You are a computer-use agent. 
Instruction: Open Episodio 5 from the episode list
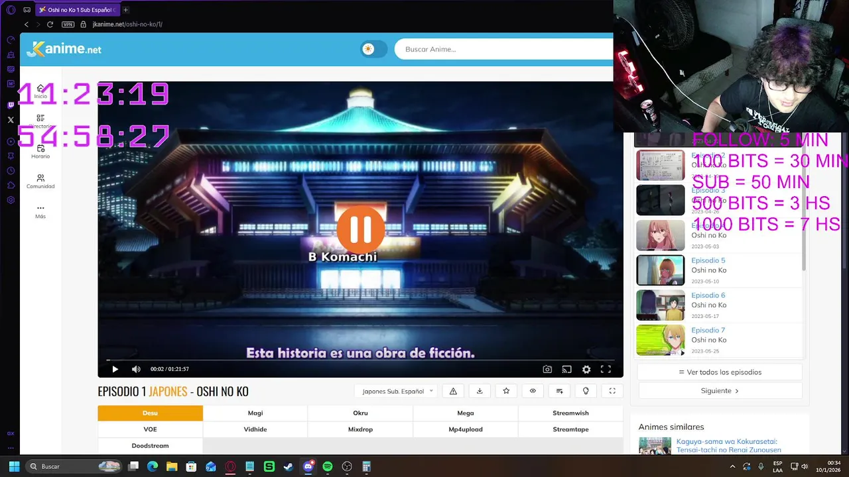tap(708, 260)
